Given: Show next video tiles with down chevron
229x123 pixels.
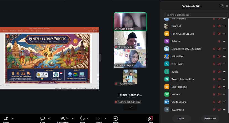Looking at the screenshot, I should (130, 107).
